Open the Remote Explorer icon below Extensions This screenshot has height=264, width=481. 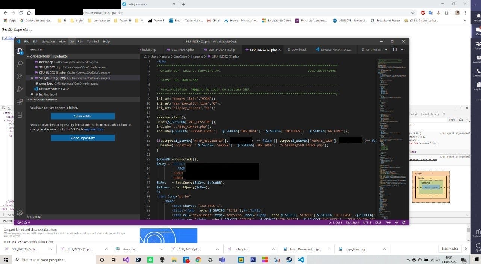coord(20,115)
